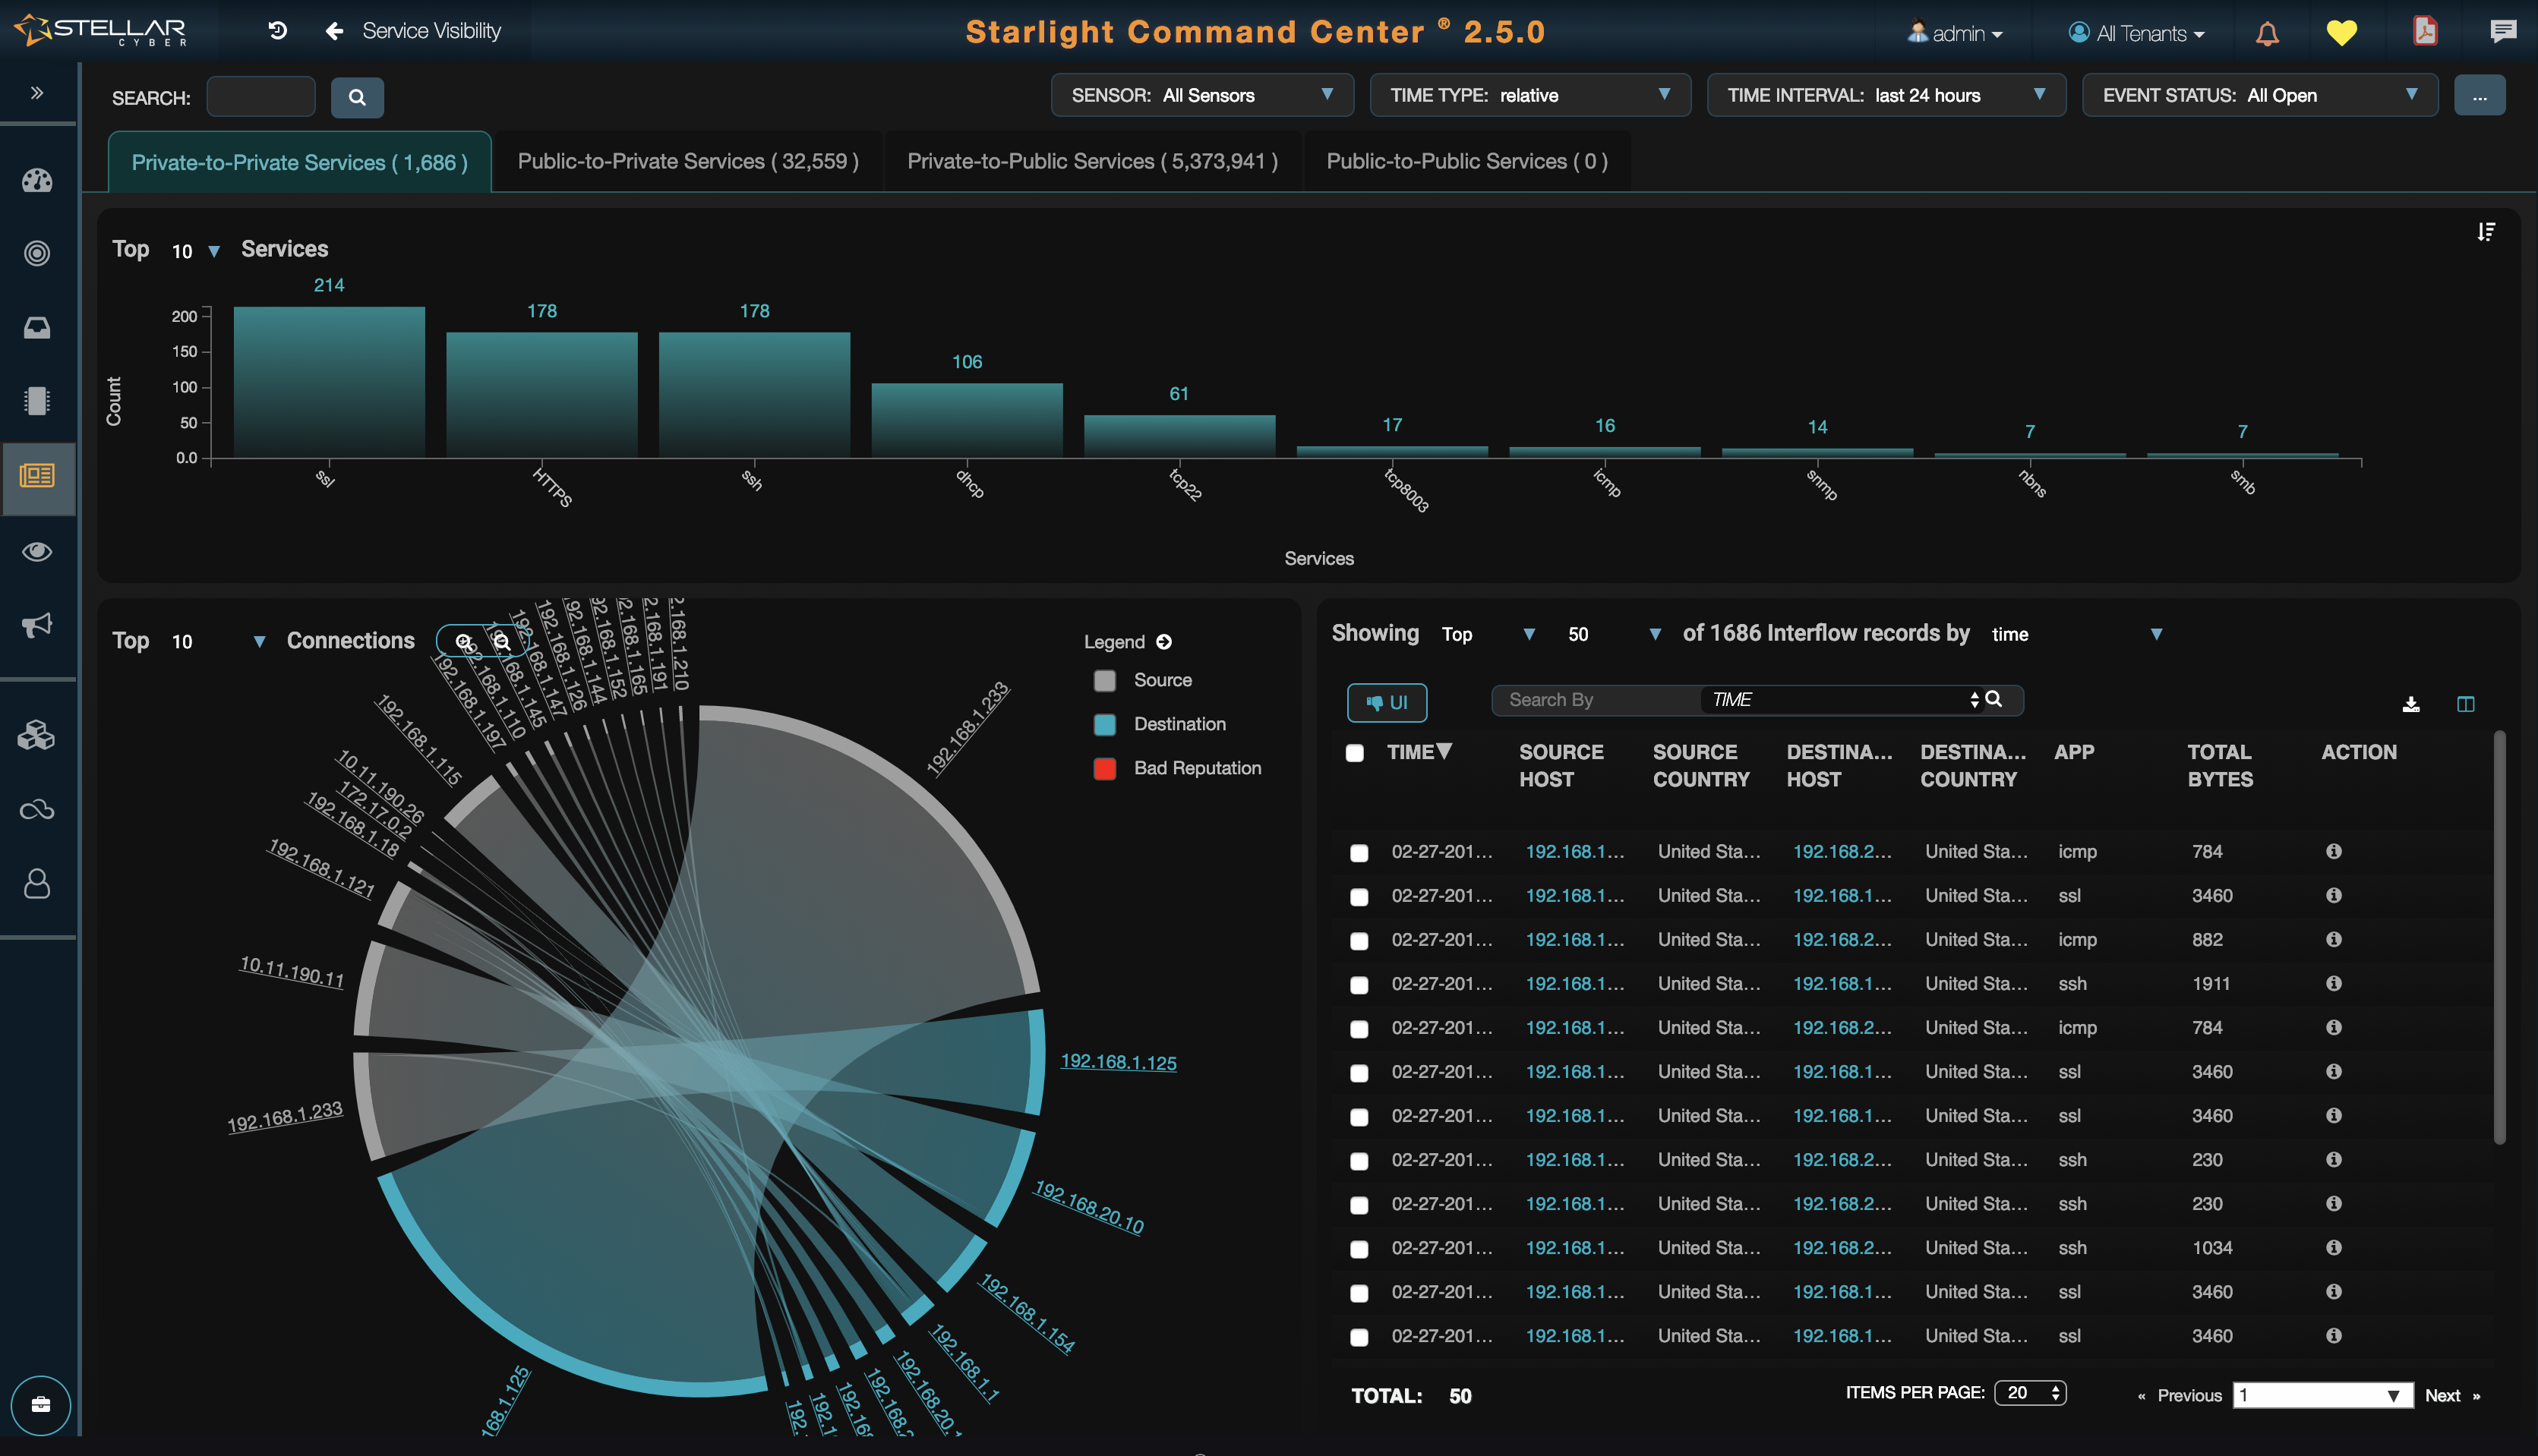The height and width of the screenshot is (1456, 2538).
Task: Open table column chooser icon
Action: tap(2466, 704)
